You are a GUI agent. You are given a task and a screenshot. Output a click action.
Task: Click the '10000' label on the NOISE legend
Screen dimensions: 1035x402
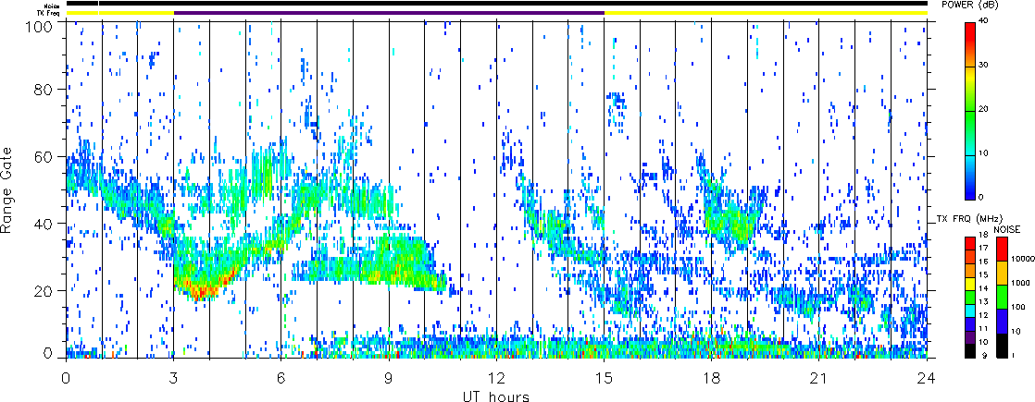coord(1022,259)
